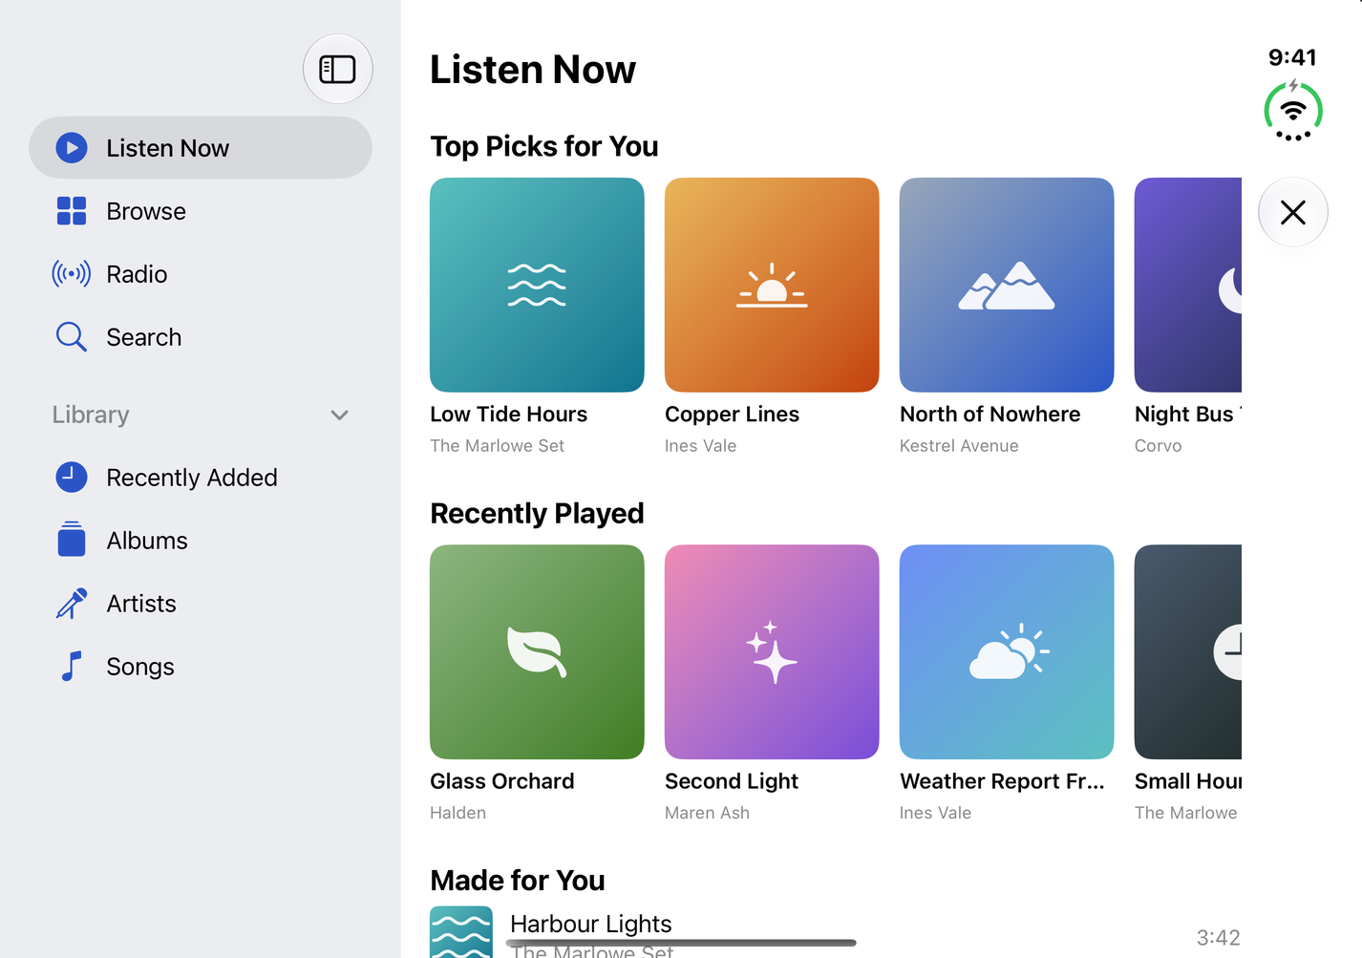The height and width of the screenshot is (958, 1362).
Task: Go to the Browse label in sidebar
Action: tap(146, 211)
